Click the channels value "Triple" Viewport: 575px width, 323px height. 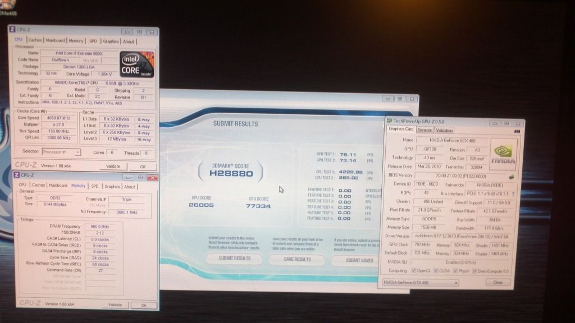click(x=126, y=199)
